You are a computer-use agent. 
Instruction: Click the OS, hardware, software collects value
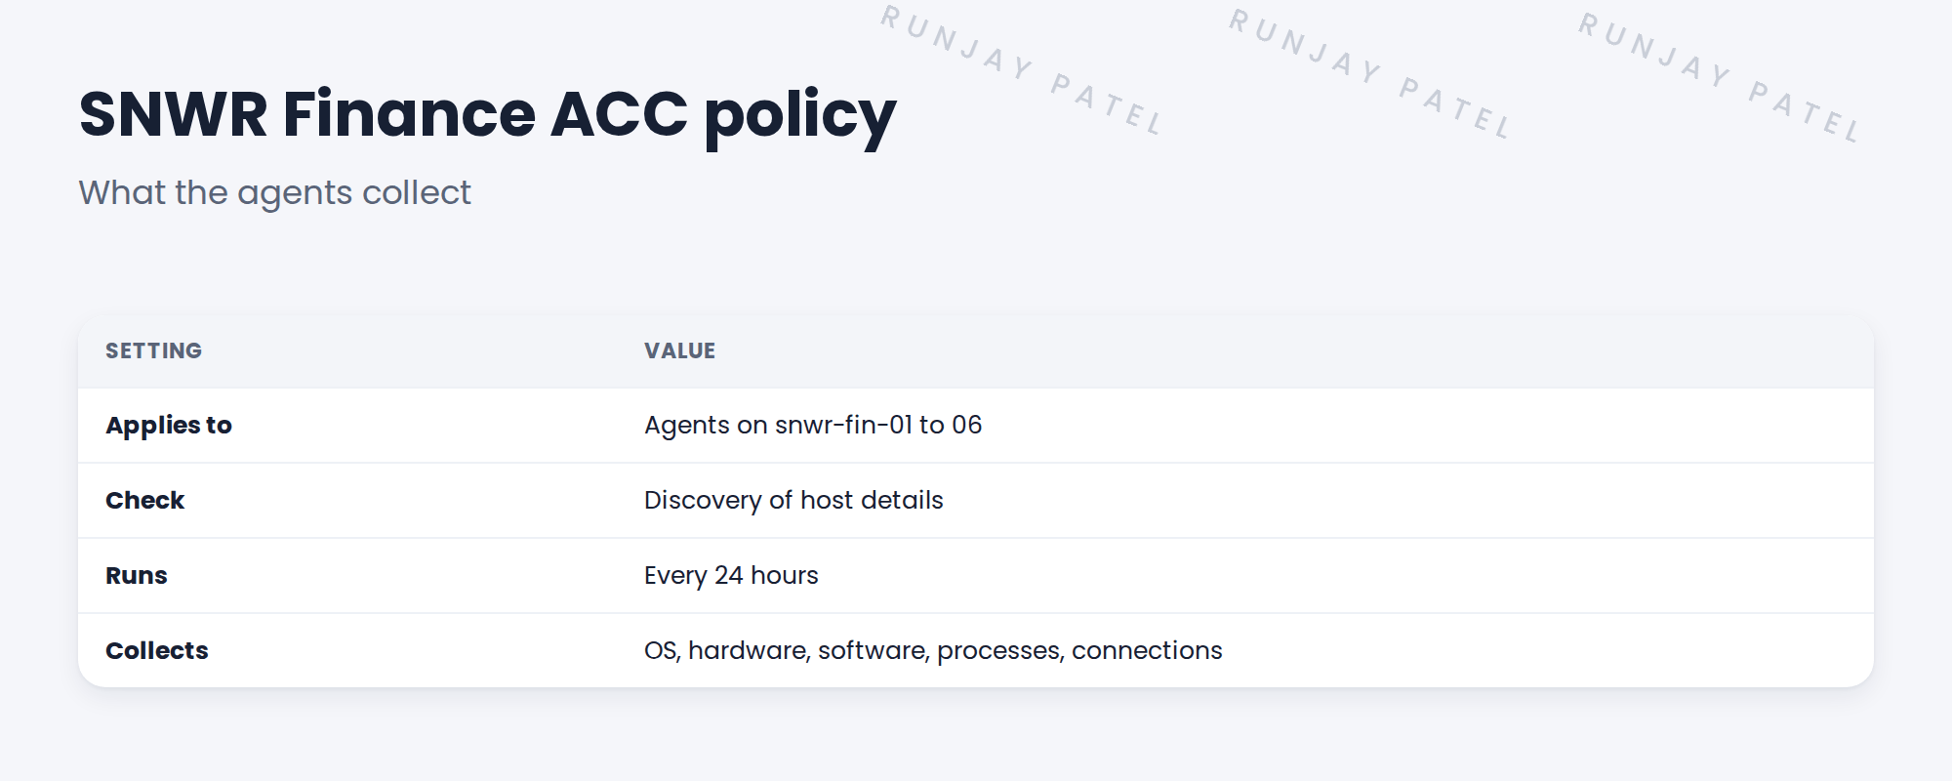tap(933, 650)
